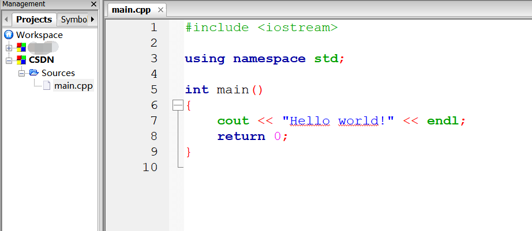
Task: Click the Sources folder icon
Action: coord(33,72)
